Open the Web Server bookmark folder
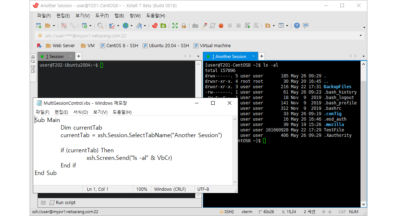The image size is (397, 216). click(60, 46)
